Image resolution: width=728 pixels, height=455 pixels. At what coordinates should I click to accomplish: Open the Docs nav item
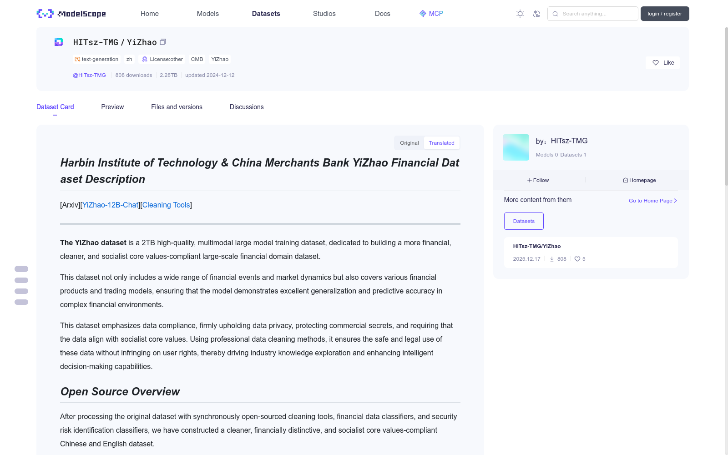point(383,14)
